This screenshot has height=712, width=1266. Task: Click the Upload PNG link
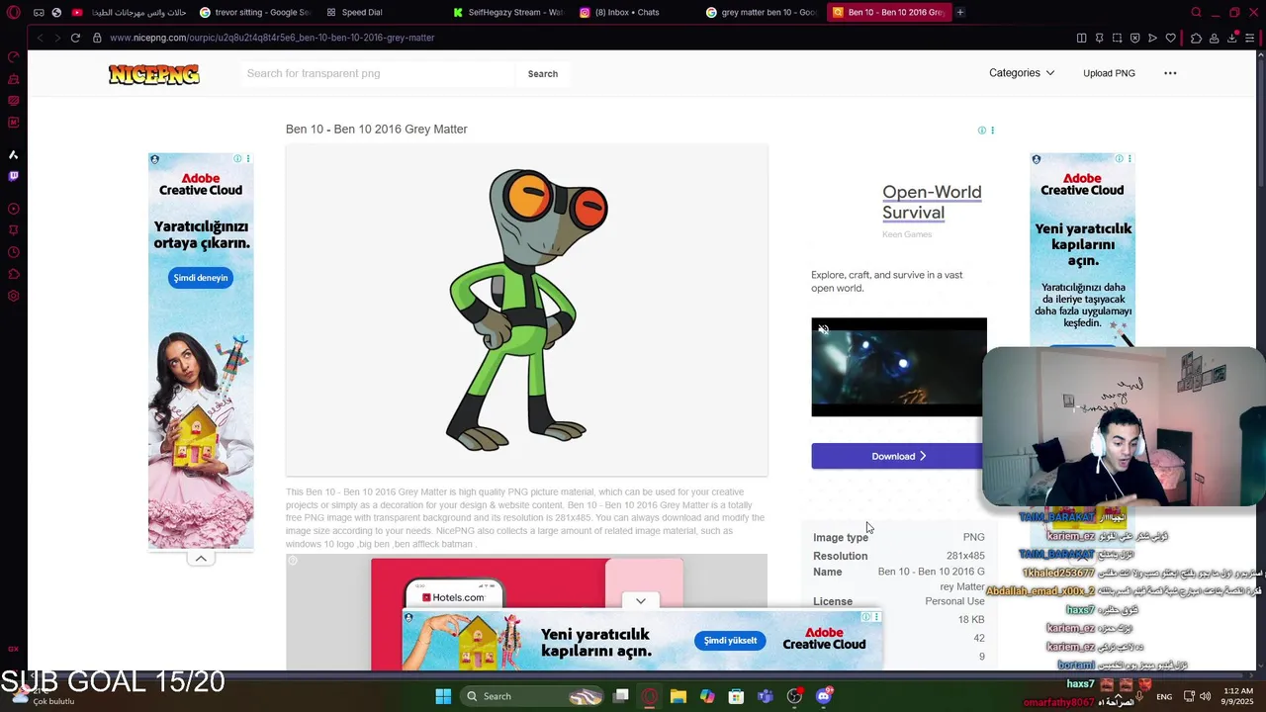[x=1109, y=73]
